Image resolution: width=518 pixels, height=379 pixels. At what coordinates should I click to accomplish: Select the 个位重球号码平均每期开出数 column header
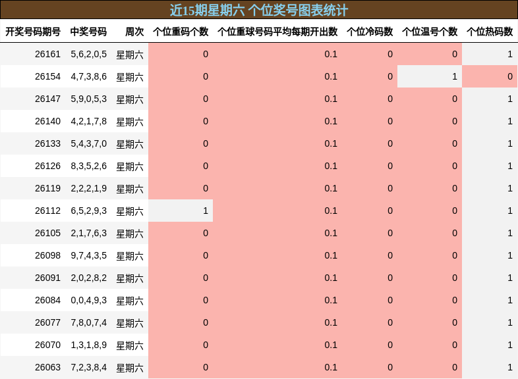277,32
